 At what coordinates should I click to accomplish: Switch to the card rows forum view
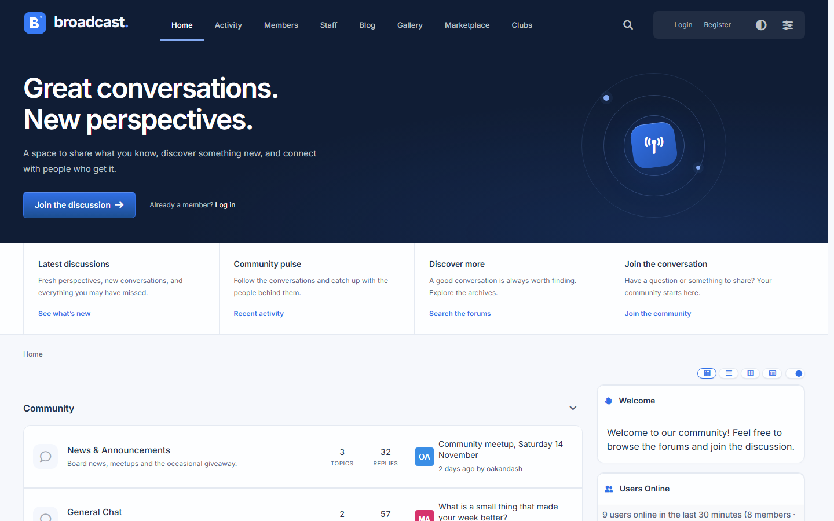coord(773,373)
